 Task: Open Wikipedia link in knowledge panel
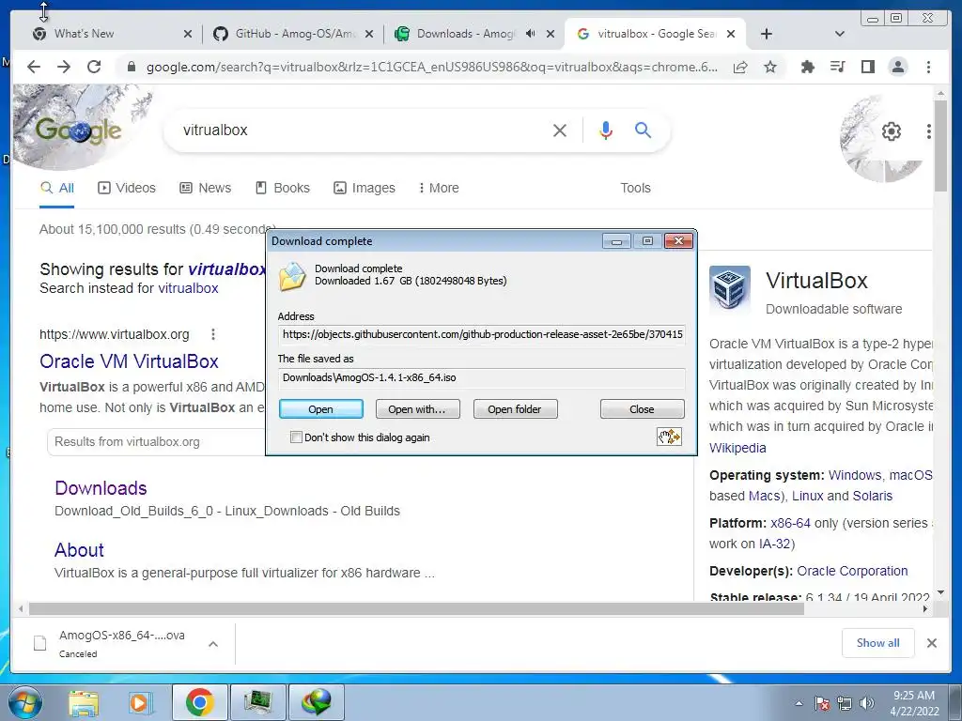coord(737,448)
